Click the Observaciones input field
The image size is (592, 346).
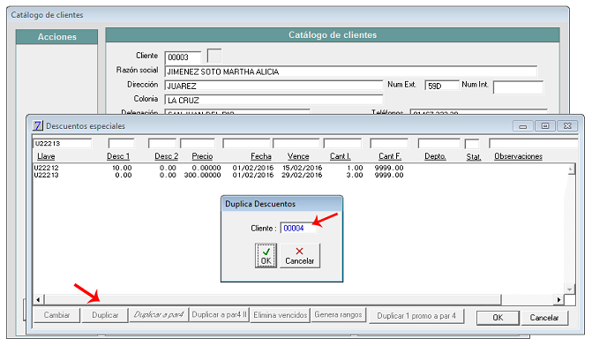tap(533, 144)
